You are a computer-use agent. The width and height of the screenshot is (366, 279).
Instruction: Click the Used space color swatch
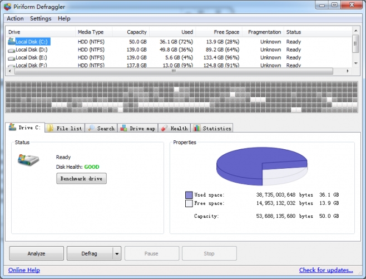coord(189,195)
